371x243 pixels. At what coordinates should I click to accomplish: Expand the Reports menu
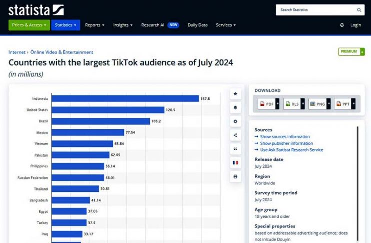coord(94,25)
